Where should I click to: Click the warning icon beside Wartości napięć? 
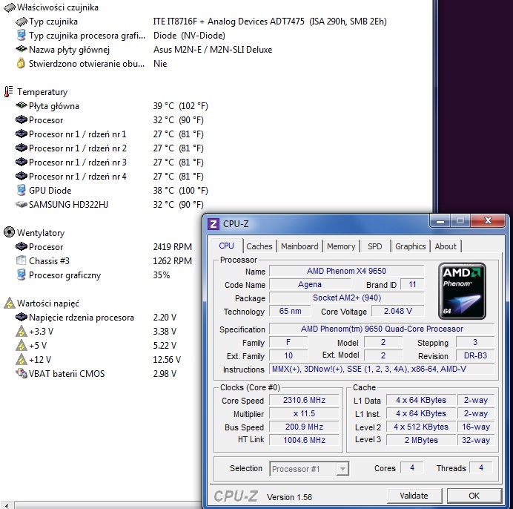click(x=9, y=303)
